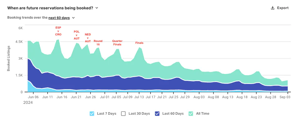This screenshot has height=124, width=296.
Task: Click the Jul 13 x-axis tick label
Action: click(x=139, y=97)
